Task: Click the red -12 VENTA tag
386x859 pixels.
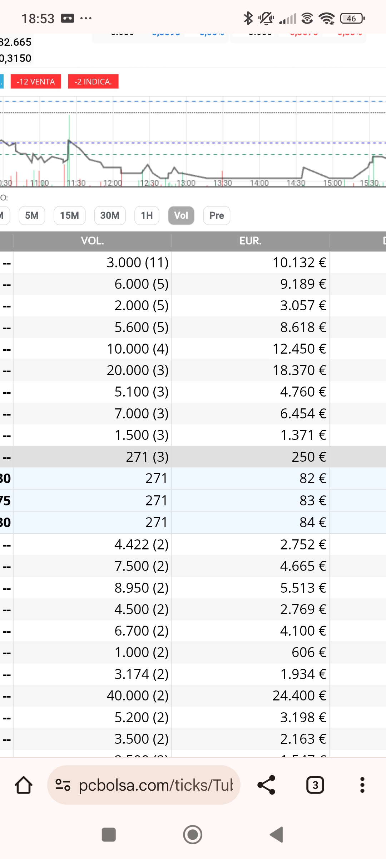Action: pyautogui.click(x=36, y=82)
